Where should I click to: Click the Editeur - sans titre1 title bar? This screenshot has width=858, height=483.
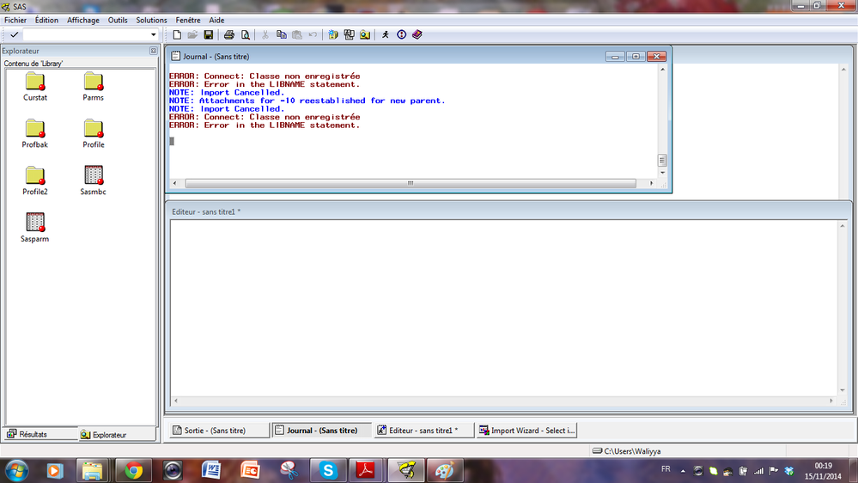pyautogui.click(x=508, y=211)
